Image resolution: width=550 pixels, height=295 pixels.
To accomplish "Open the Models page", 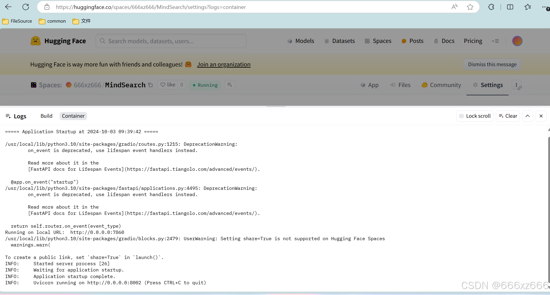I will [301, 41].
